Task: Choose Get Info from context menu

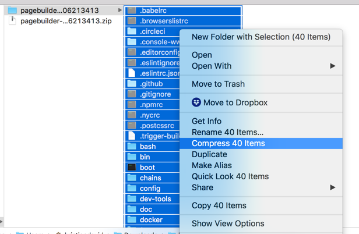Action: point(206,121)
